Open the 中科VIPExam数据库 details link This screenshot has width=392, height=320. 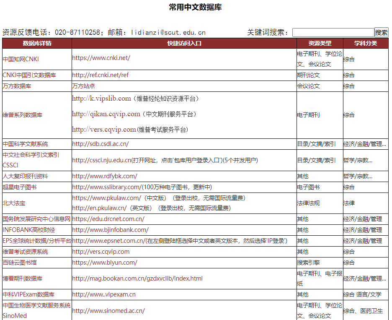[28, 295]
